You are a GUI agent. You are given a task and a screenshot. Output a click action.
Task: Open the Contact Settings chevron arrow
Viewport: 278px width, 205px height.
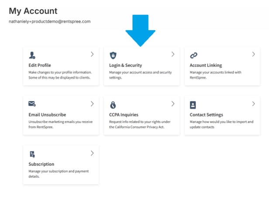click(254, 104)
